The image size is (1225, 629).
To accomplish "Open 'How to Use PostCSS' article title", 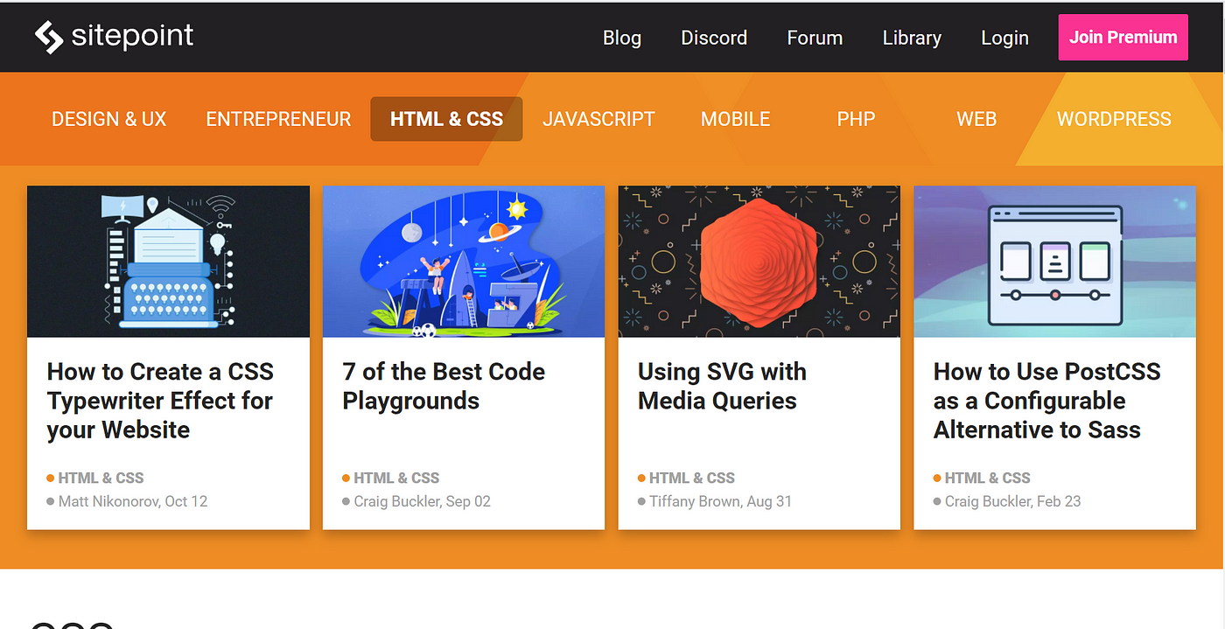I will [x=1046, y=401].
